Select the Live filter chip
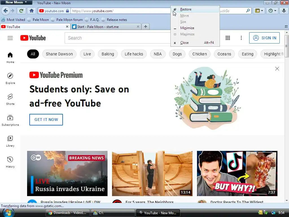The width and height of the screenshot is (289, 217). click(87, 54)
